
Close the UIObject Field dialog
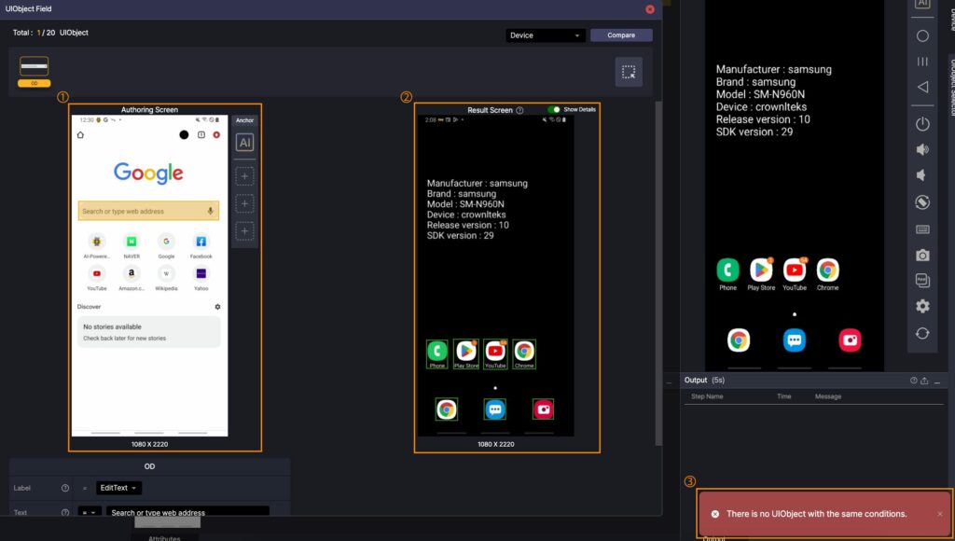[x=650, y=9]
